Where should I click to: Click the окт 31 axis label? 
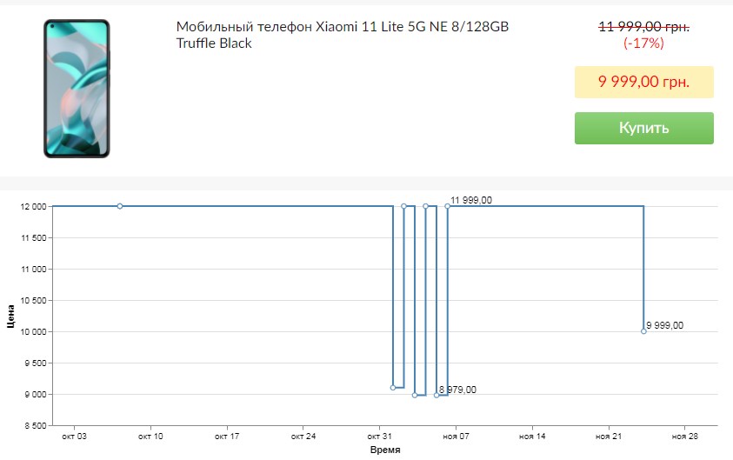[380, 437]
